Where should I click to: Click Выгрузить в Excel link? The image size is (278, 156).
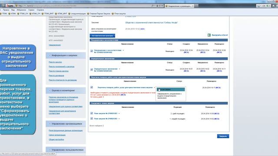pos(220,35)
